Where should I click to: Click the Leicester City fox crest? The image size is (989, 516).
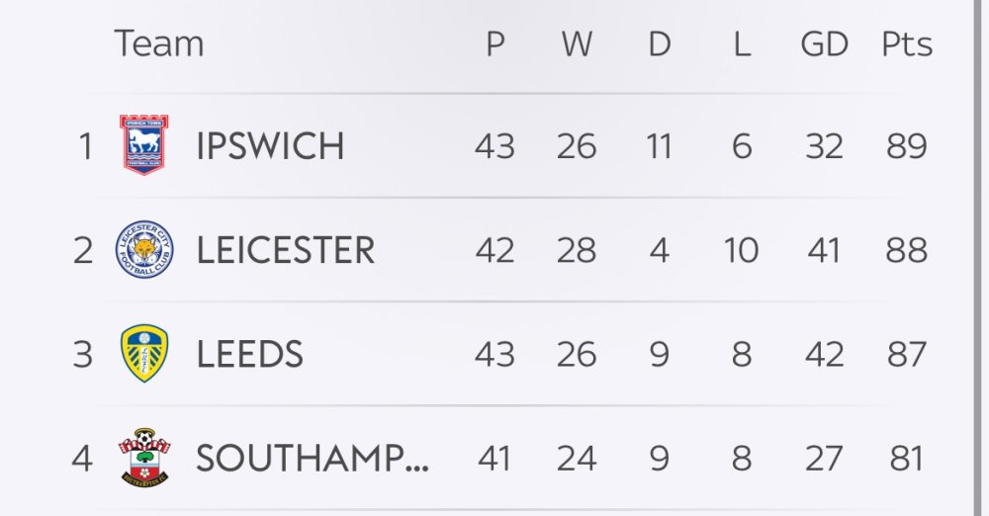[x=143, y=249]
